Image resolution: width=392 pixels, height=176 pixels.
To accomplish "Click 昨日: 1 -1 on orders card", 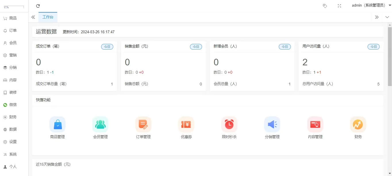I will (45, 73).
